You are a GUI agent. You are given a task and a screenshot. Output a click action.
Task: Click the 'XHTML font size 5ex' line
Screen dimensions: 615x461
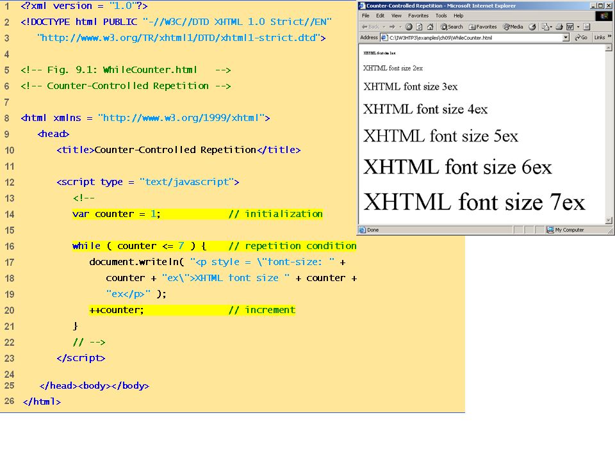click(441, 136)
